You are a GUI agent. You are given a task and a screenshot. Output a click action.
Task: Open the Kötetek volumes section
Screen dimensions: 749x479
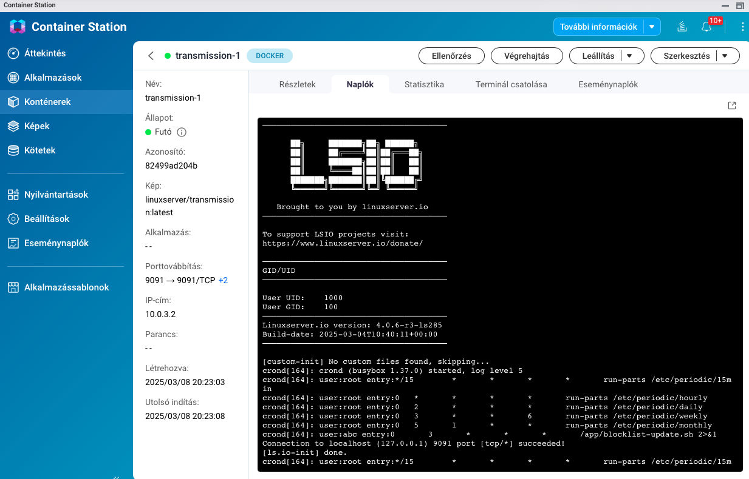(66, 150)
